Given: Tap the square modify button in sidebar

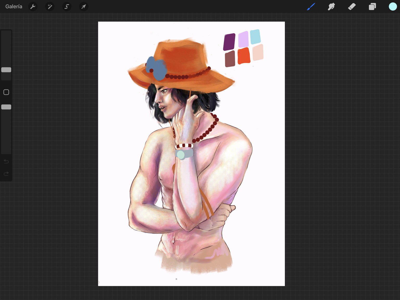Looking at the screenshot, I should tap(6, 92).
